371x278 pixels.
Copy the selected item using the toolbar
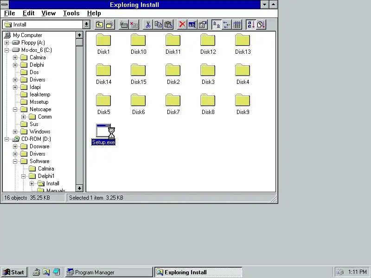click(x=158, y=25)
